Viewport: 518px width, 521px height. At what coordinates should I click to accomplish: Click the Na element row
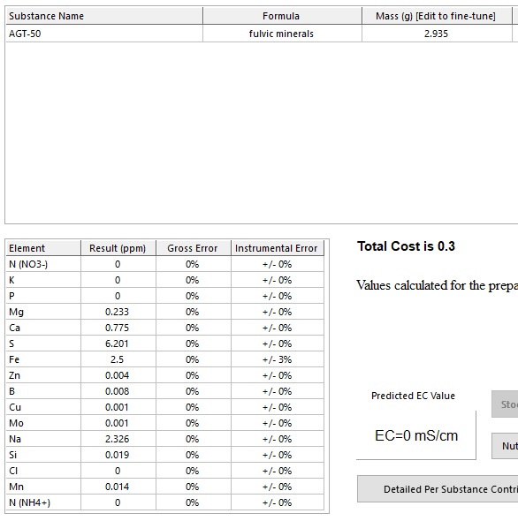(164, 439)
